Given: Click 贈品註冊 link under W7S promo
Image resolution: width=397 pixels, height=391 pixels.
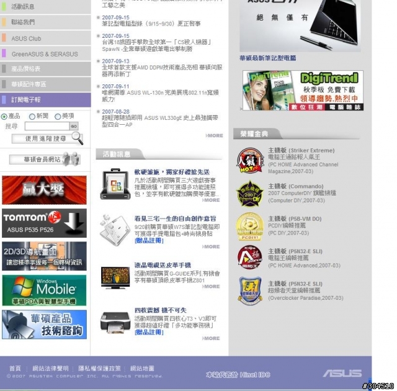Looking at the screenshot, I should pyautogui.click(x=149, y=241).
